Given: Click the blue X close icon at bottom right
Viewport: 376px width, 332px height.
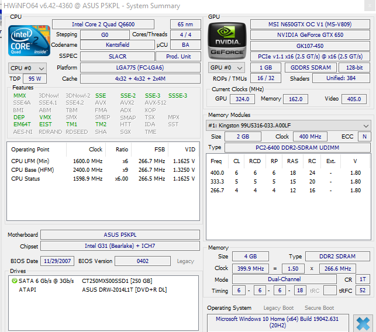Looking at the screenshot, I should click(363, 324).
